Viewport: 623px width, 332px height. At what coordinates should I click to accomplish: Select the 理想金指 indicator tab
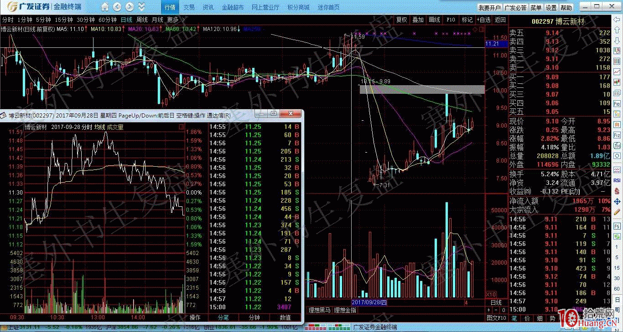tap(345, 310)
